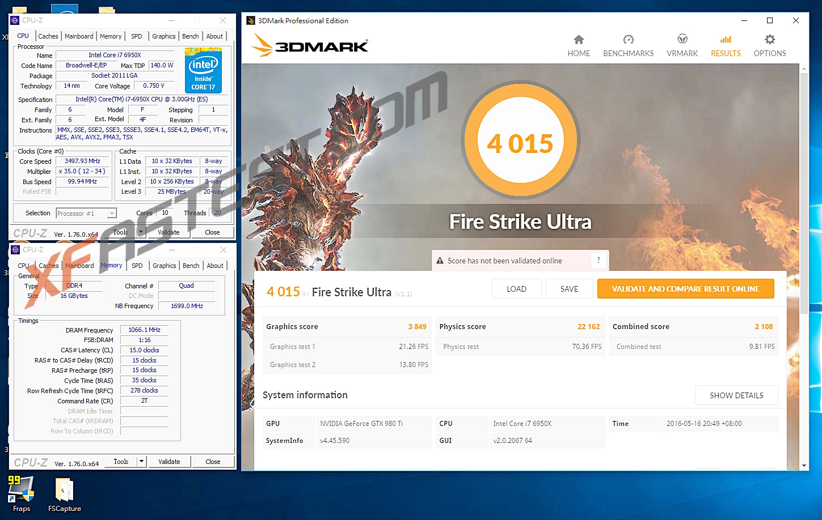
Task: Click SAVE button in 3DMark
Action: [x=569, y=289]
